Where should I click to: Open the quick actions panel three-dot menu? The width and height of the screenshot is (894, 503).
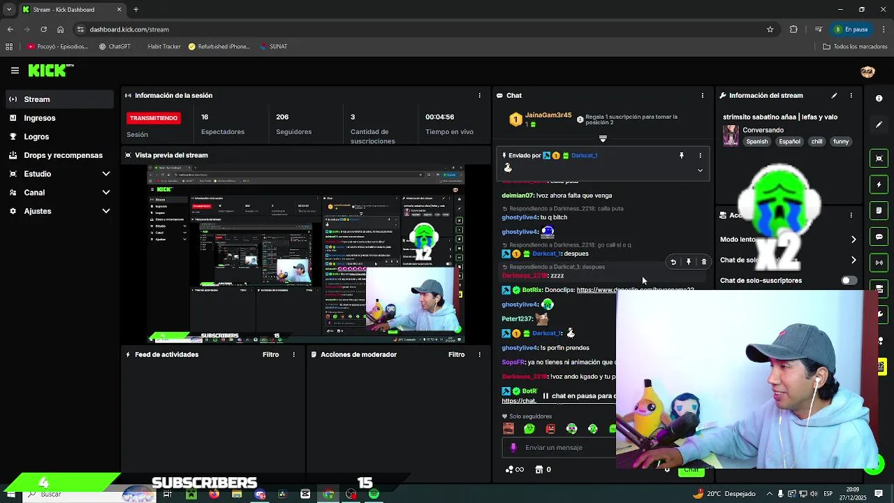[851, 215]
